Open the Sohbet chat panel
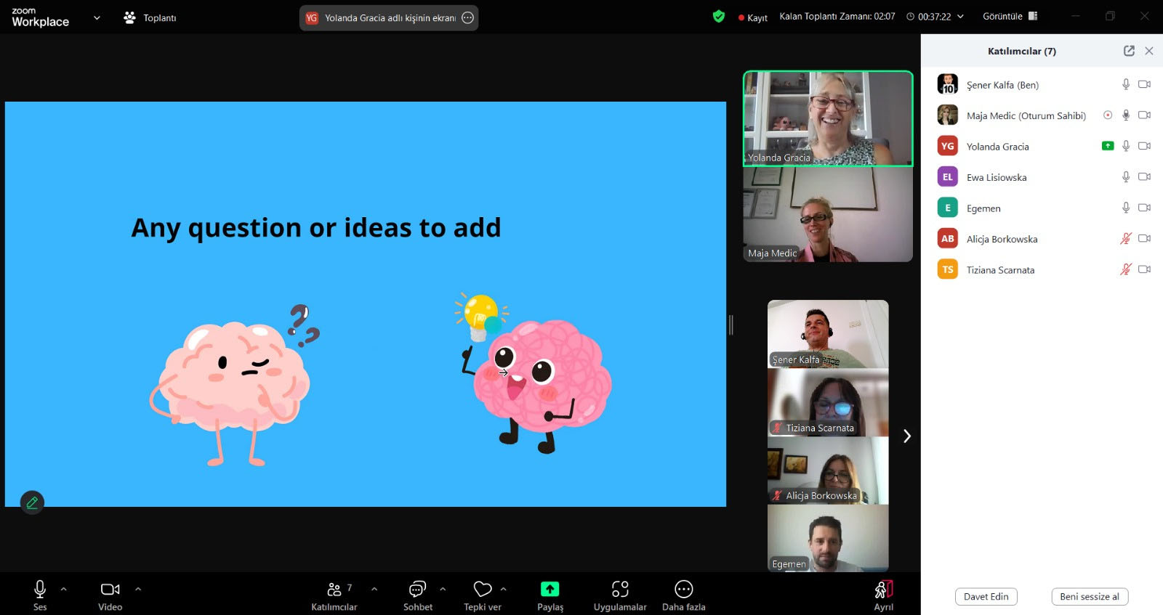1163x615 pixels. tap(417, 589)
